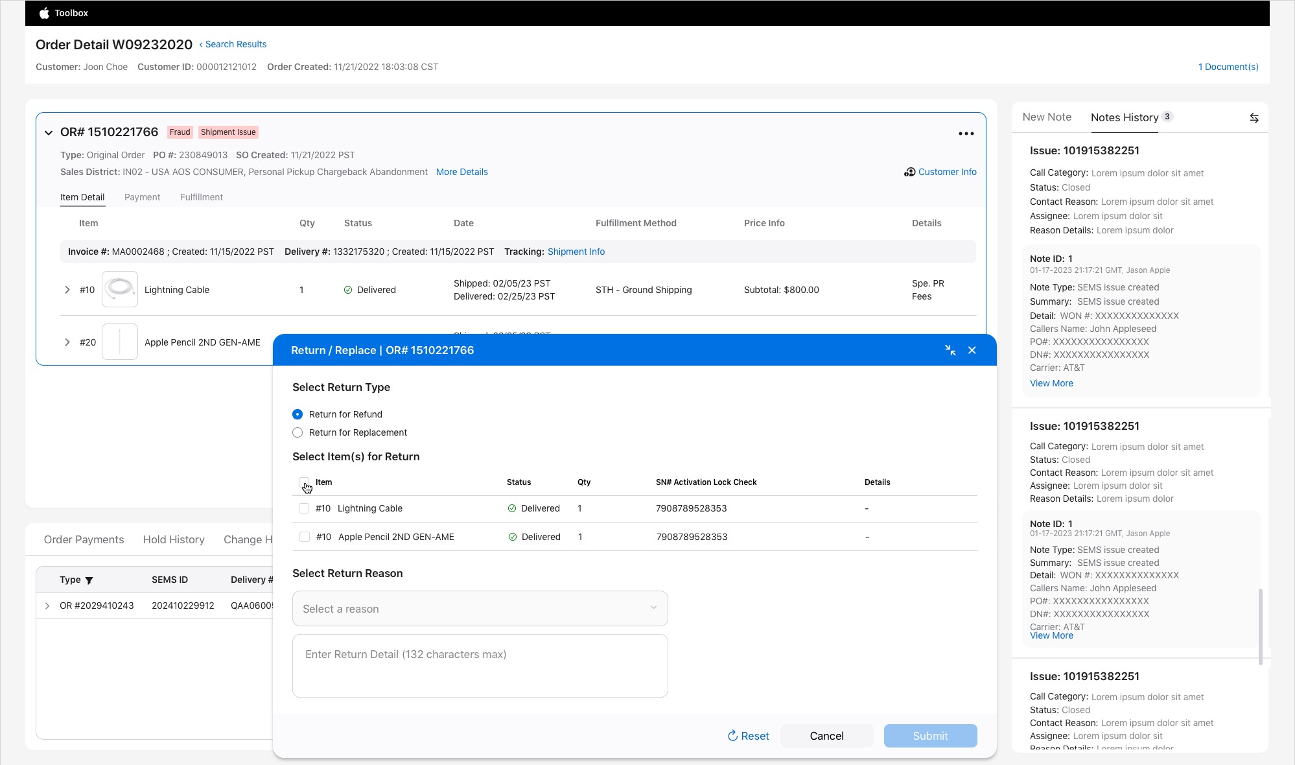This screenshot has width=1295, height=765.
Task: Open the three-dot order options menu
Action: point(966,134)
